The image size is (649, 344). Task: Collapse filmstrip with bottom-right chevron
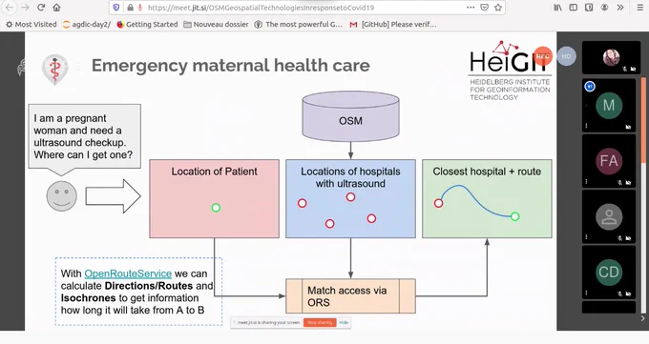click(642, 318)
